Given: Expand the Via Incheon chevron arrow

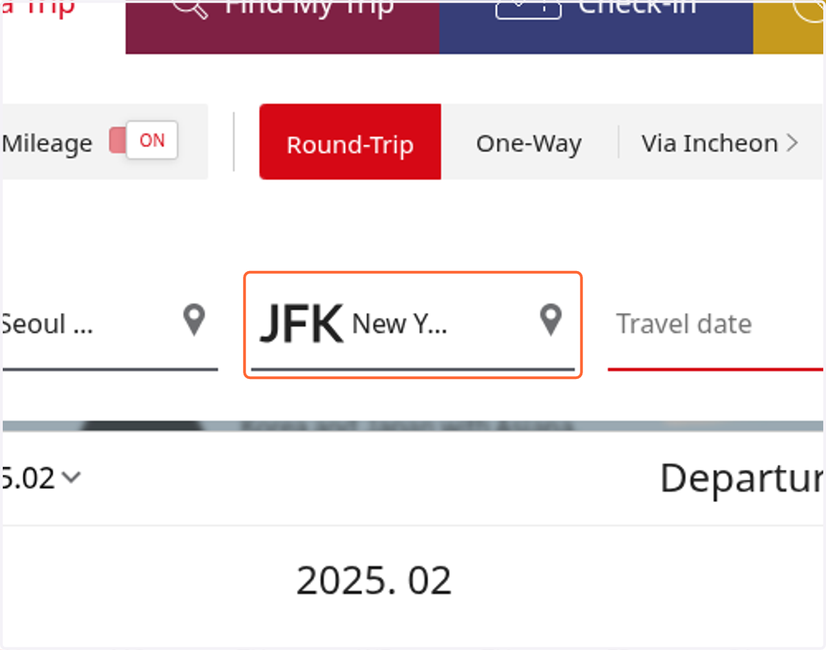Looking at the screenshot, I should click(792, 143).
